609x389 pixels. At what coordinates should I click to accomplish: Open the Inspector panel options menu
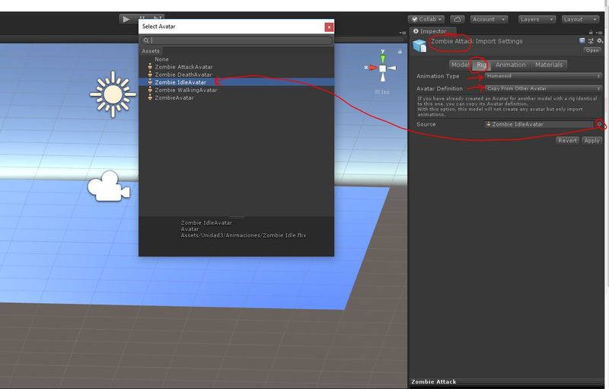tap(600, 32)
